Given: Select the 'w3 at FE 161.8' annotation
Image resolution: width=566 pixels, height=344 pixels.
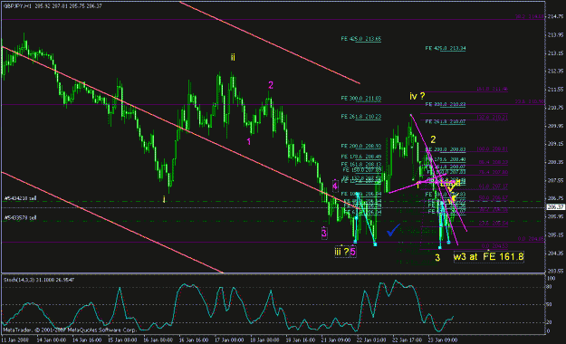Looking at the screenshot, I should tap(488, 257).
